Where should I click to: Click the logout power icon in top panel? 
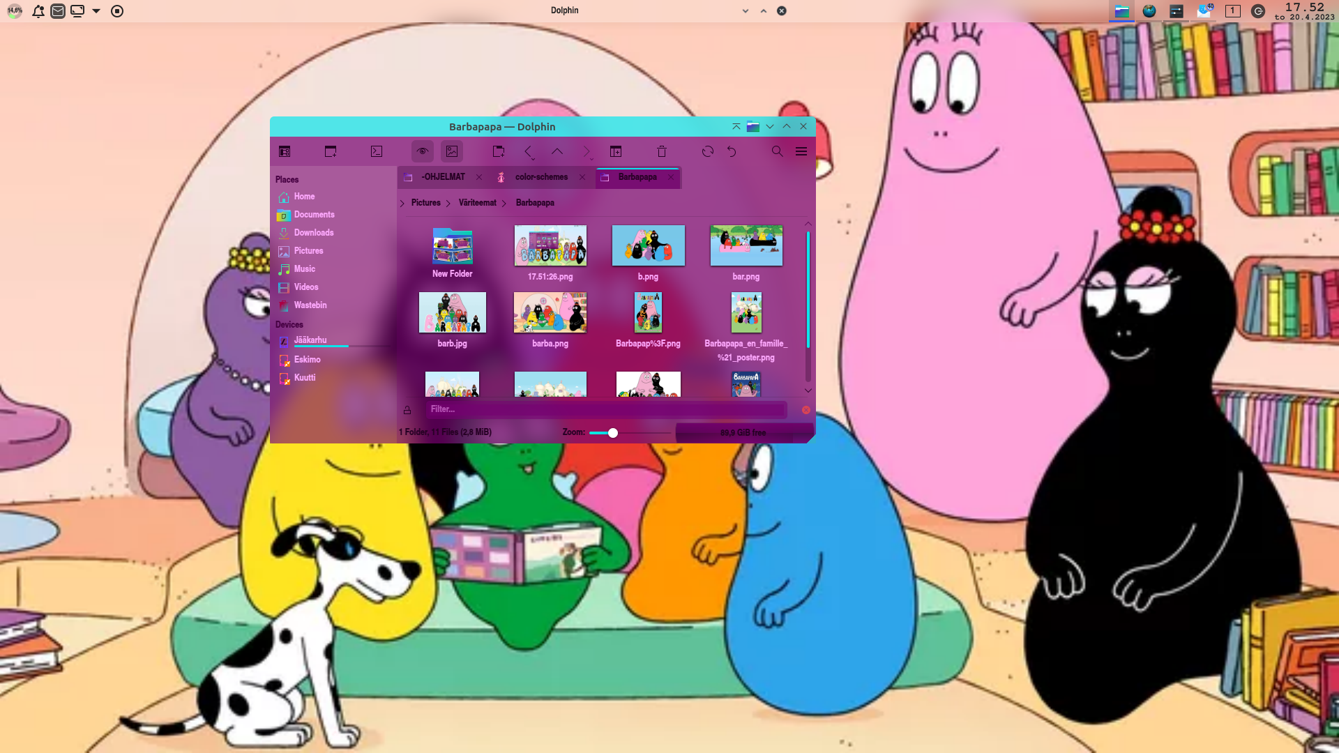[x=1258, y=11]
